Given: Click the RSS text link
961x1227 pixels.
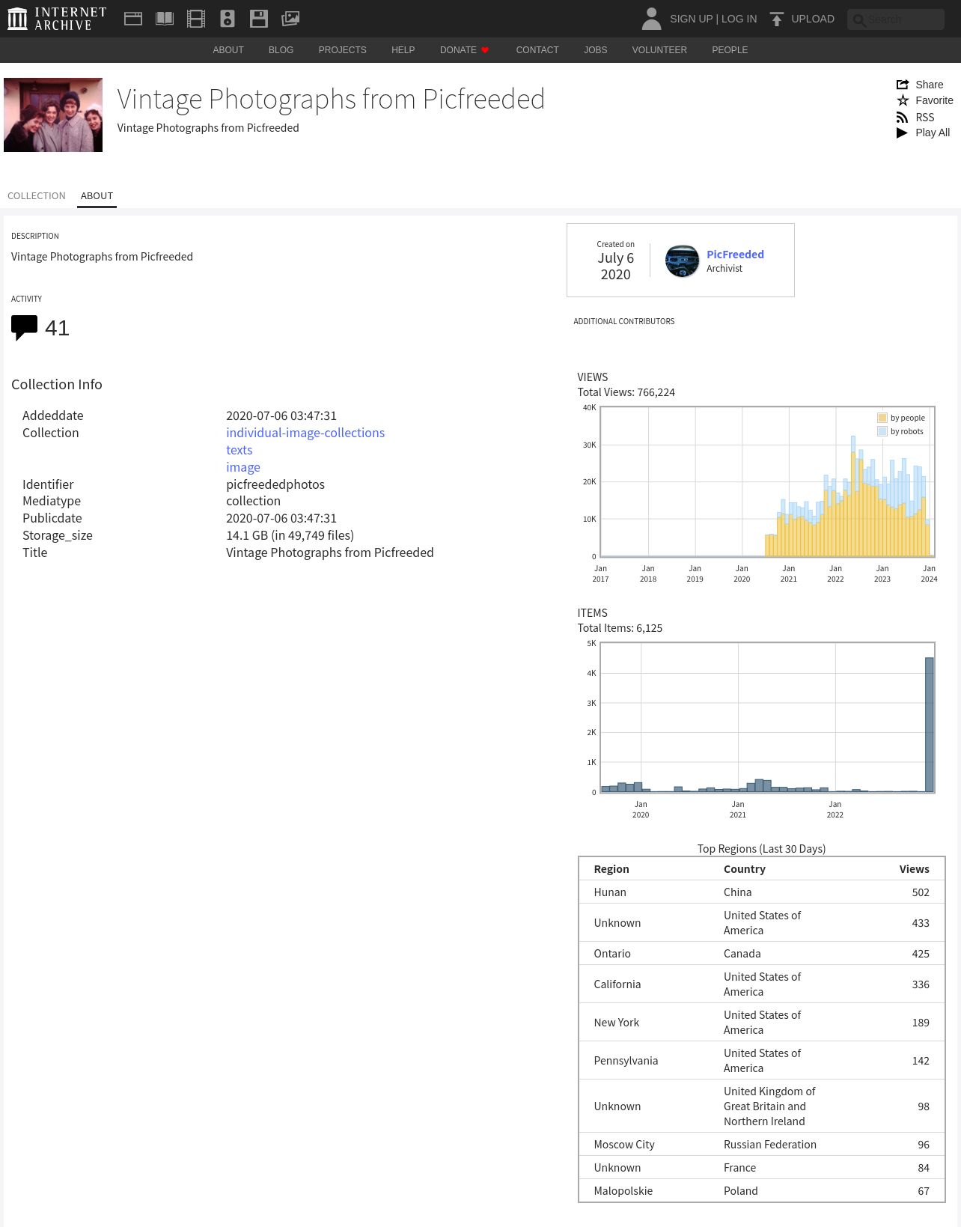Looking at the screenshot, I should pos(925,118).
